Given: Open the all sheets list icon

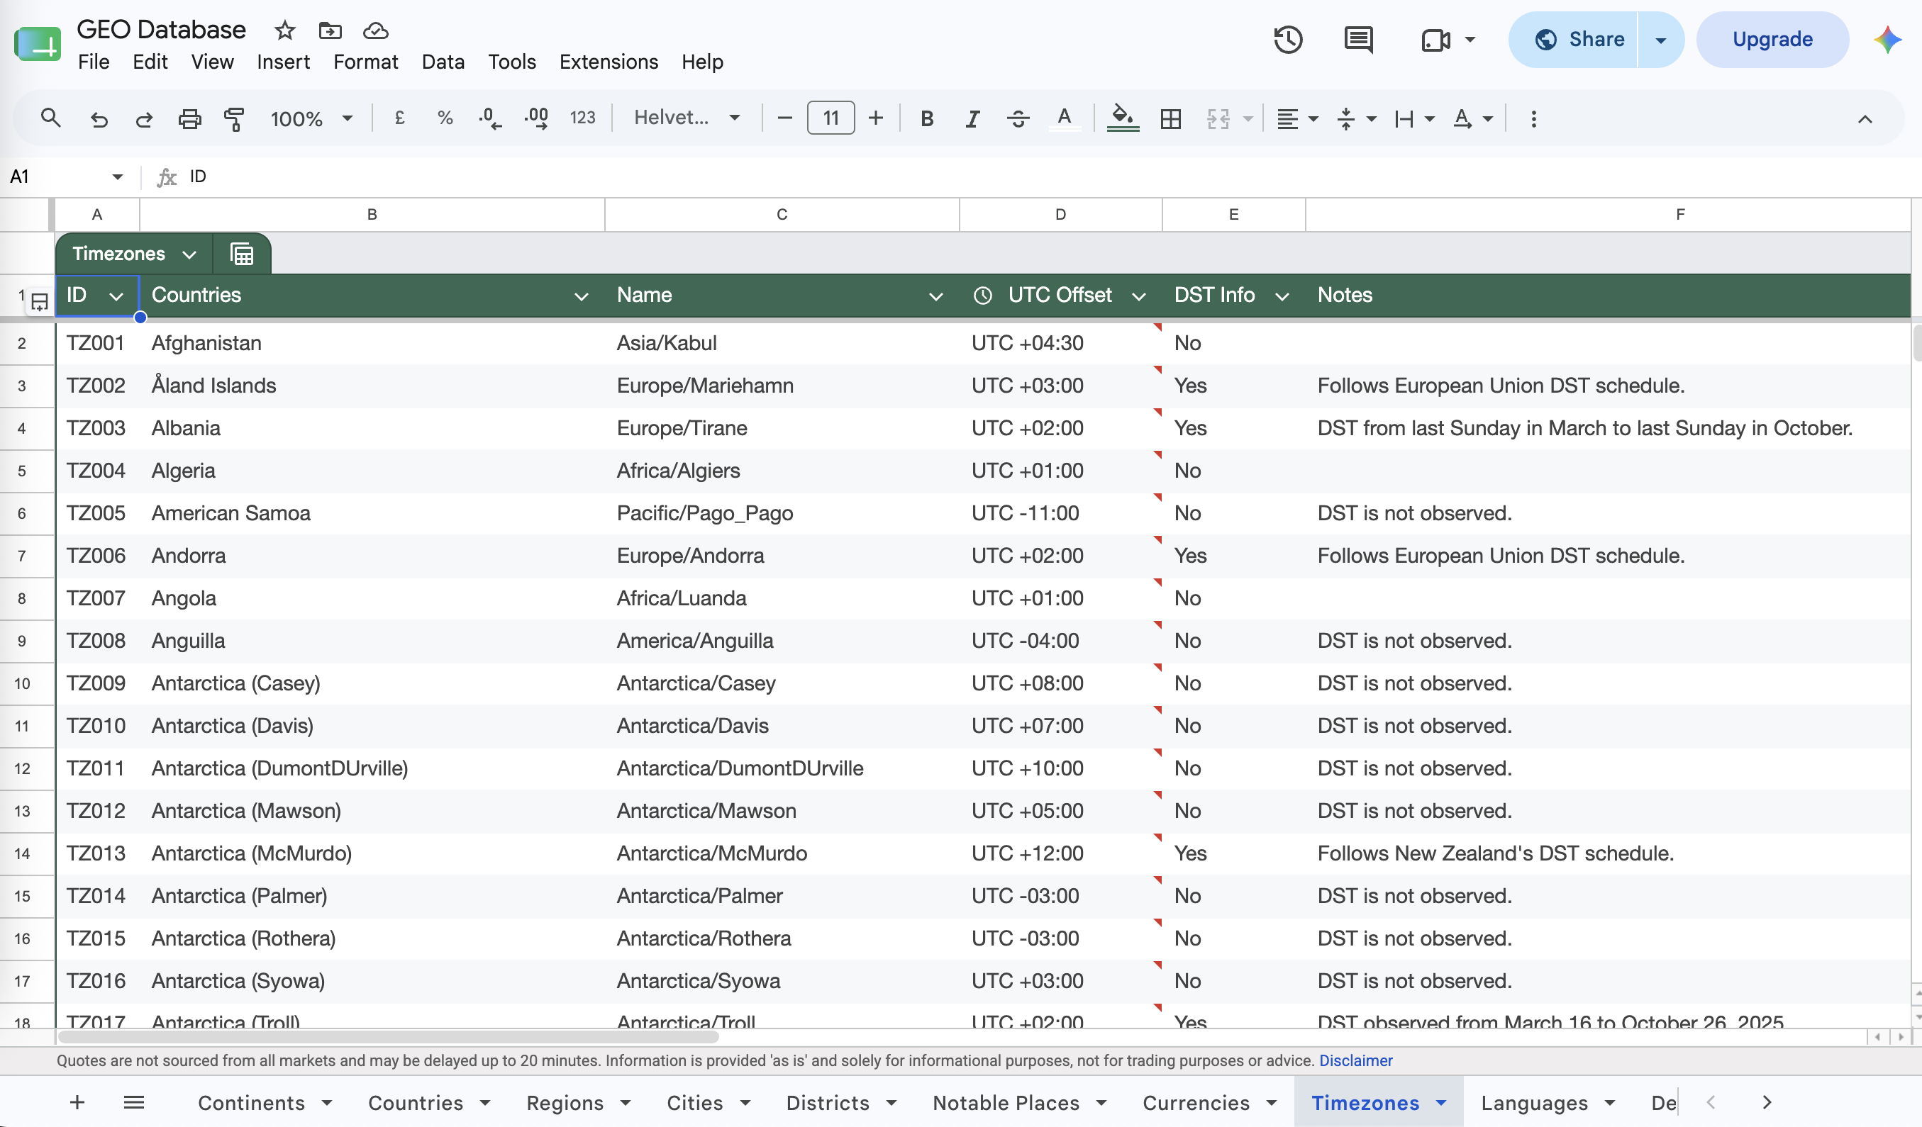Looking at the screenshot, I should pos(133,1102).
